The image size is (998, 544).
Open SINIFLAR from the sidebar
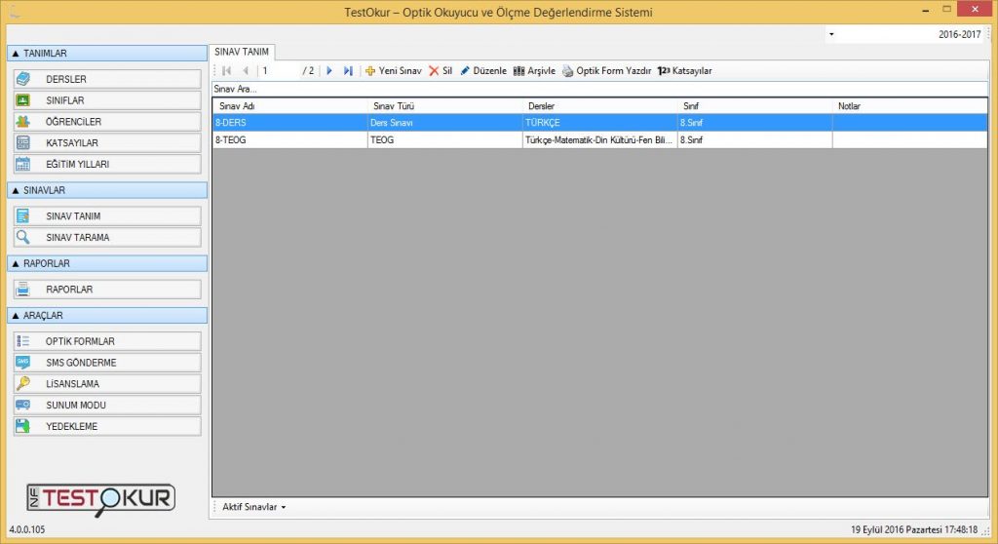107,100
